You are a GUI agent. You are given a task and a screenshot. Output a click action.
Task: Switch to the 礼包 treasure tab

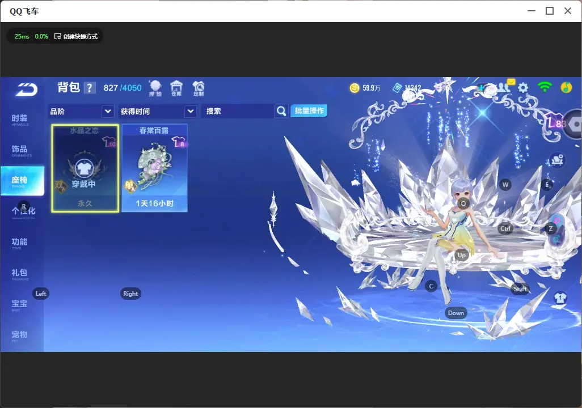pyautogui.click(x=20, y=274)
